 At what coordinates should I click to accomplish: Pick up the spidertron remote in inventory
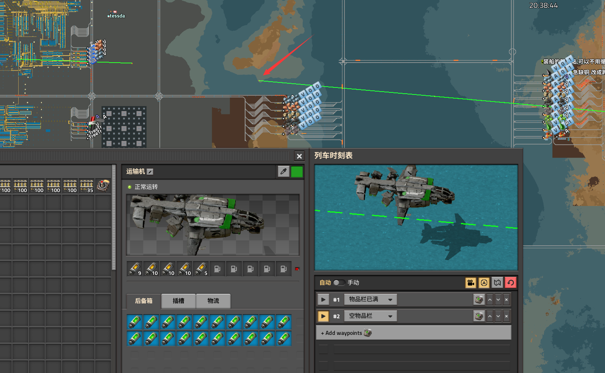click(103, 186)
